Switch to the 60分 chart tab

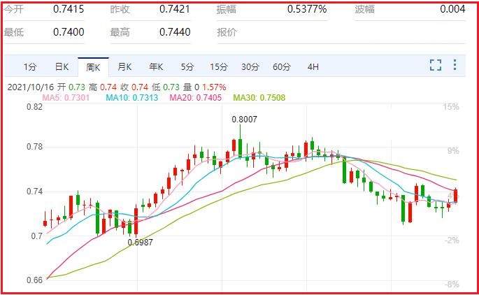tap(282, 67)
